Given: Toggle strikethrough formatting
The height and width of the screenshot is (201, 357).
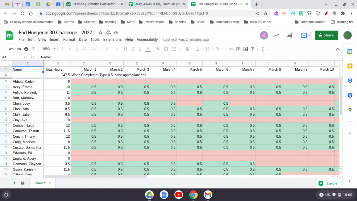Looking at the screenshot, I should [x=141, y=49].
